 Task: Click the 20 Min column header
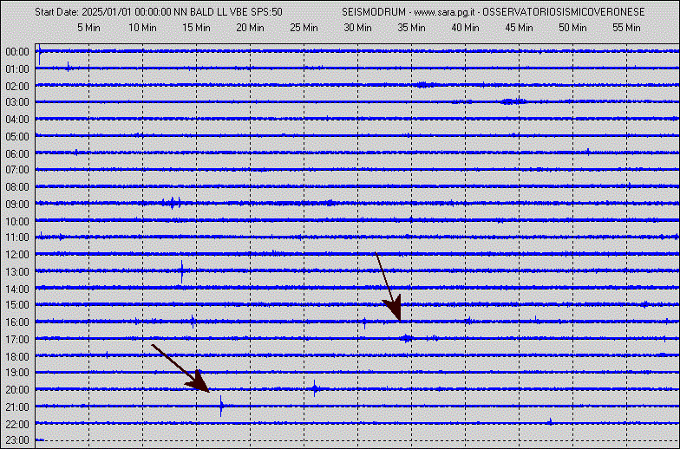point(250,28)
